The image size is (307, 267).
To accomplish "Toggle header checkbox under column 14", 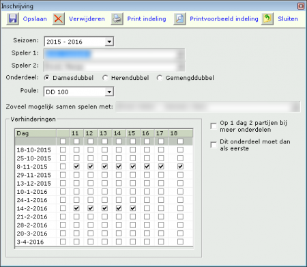I will (119, 141).
